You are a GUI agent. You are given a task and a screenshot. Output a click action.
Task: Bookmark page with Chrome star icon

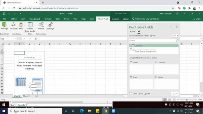(x=173, y=8)
